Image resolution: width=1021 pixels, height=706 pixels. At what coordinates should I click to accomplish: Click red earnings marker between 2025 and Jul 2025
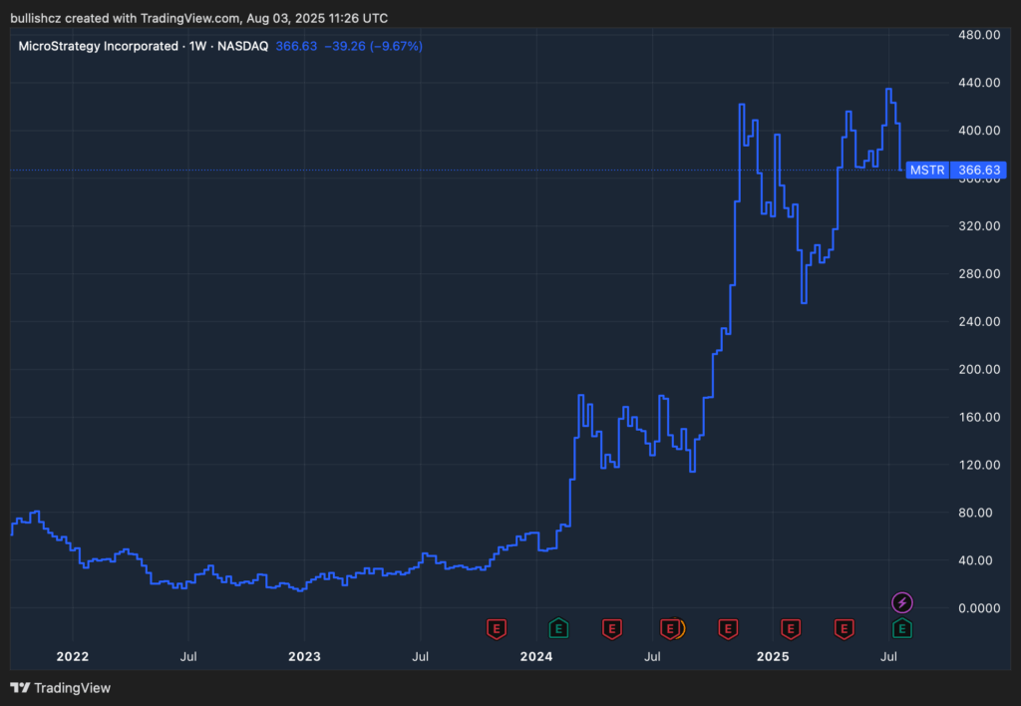pyautogui.click(x=844, y=628)
